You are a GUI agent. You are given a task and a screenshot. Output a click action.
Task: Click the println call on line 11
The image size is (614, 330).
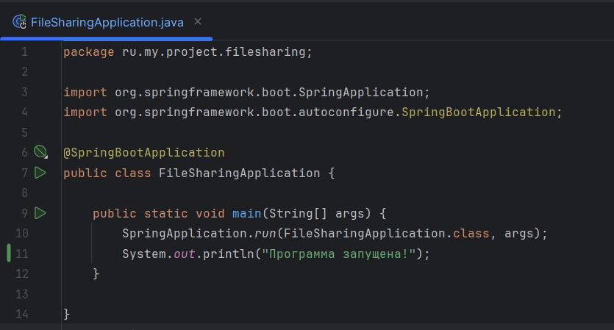218,254
